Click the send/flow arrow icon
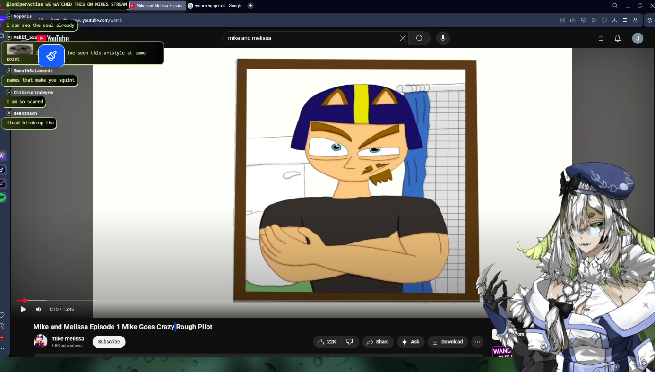Viewport: 655px width, 372px height. [x=594, y=20]
